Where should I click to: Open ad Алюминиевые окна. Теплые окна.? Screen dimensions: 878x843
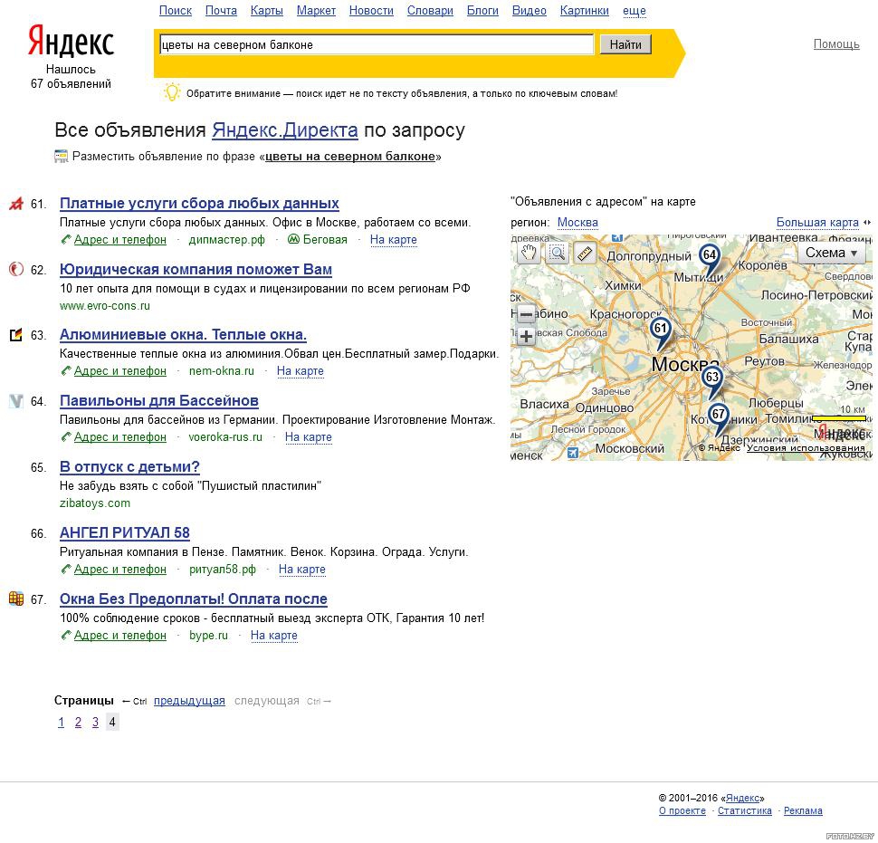(183, 335)
